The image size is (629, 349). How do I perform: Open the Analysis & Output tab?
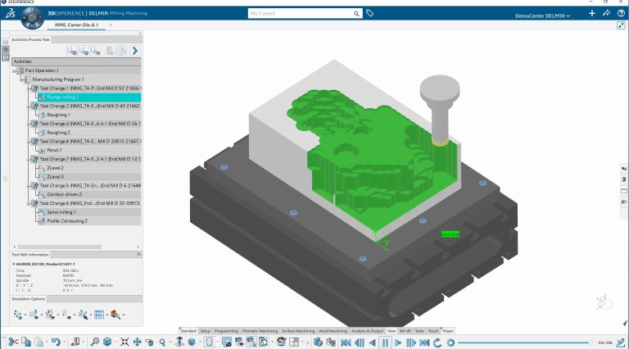365,330
